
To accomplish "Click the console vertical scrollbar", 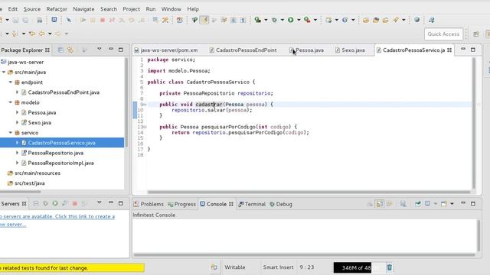I will pyautogui.click(x=479, y=235).
